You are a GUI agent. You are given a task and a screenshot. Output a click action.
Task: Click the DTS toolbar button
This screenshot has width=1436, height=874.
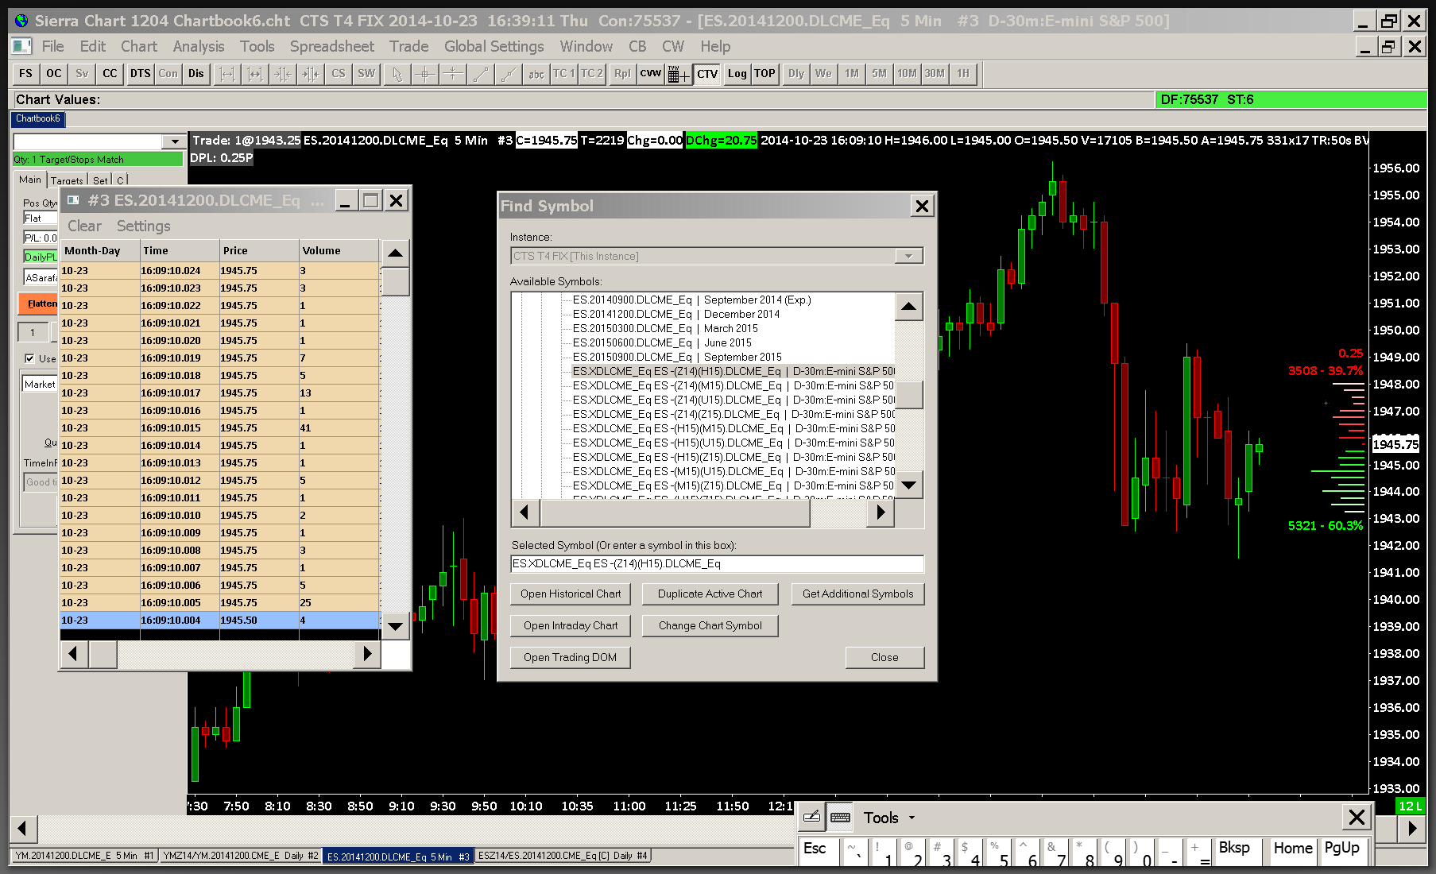pos(141,74)
